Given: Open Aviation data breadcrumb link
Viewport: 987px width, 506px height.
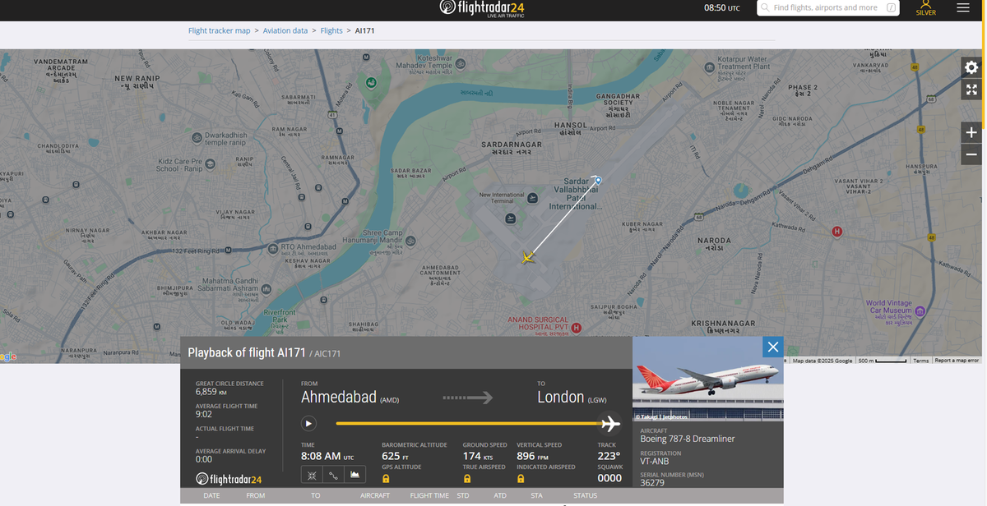Looking at the screenshot, I should (x=285, y=30).
